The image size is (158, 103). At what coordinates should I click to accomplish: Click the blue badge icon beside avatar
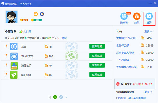pyautogui.click(x=42, y=14)
